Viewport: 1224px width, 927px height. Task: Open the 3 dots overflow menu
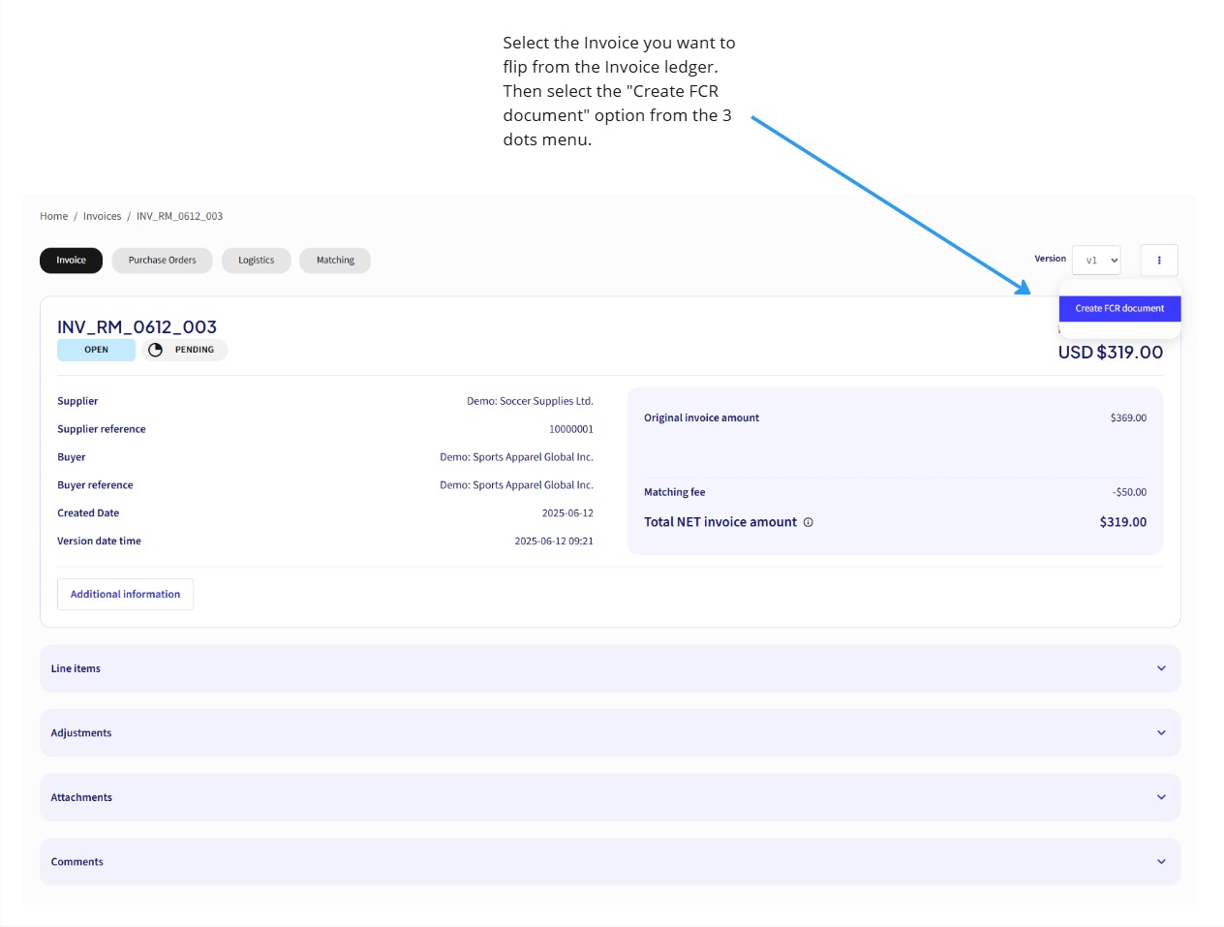pyautogui.click(x=1159, y=260)
